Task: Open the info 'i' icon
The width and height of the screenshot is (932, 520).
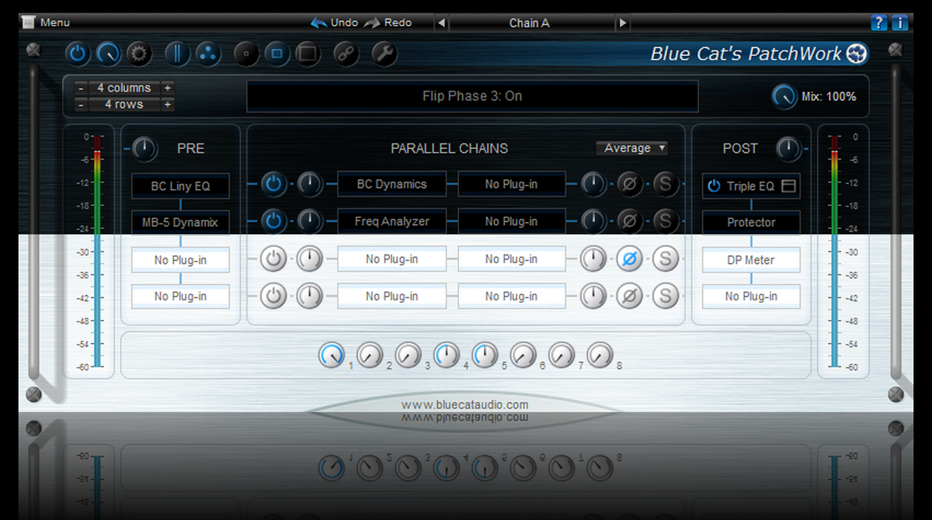Action: click(900, 23)
